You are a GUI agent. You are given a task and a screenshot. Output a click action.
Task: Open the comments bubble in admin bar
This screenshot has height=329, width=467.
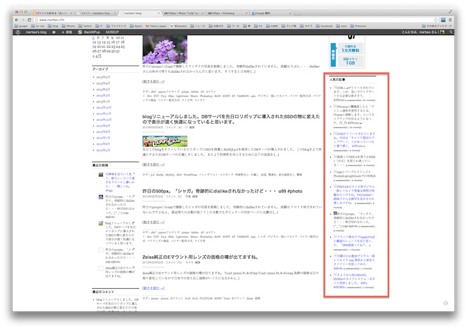[x=54, y=32]
